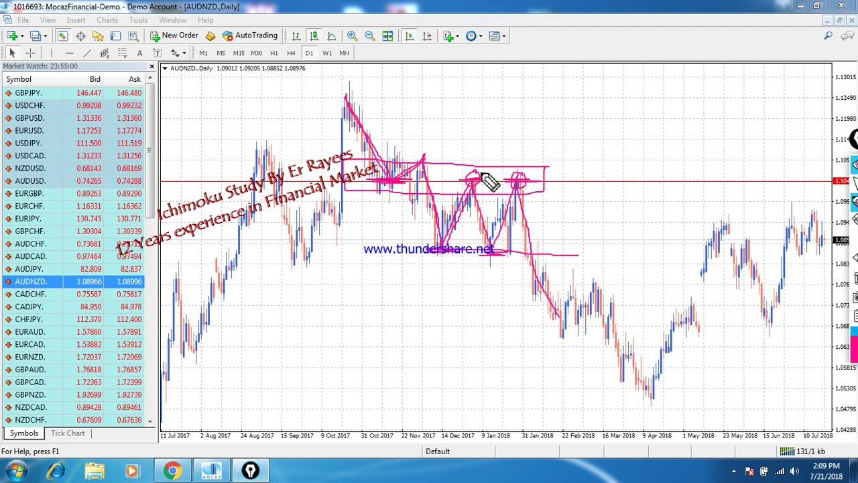Select the Text tool (A icon)
This screenshot has height=483, width=858.
click(139, 53)
